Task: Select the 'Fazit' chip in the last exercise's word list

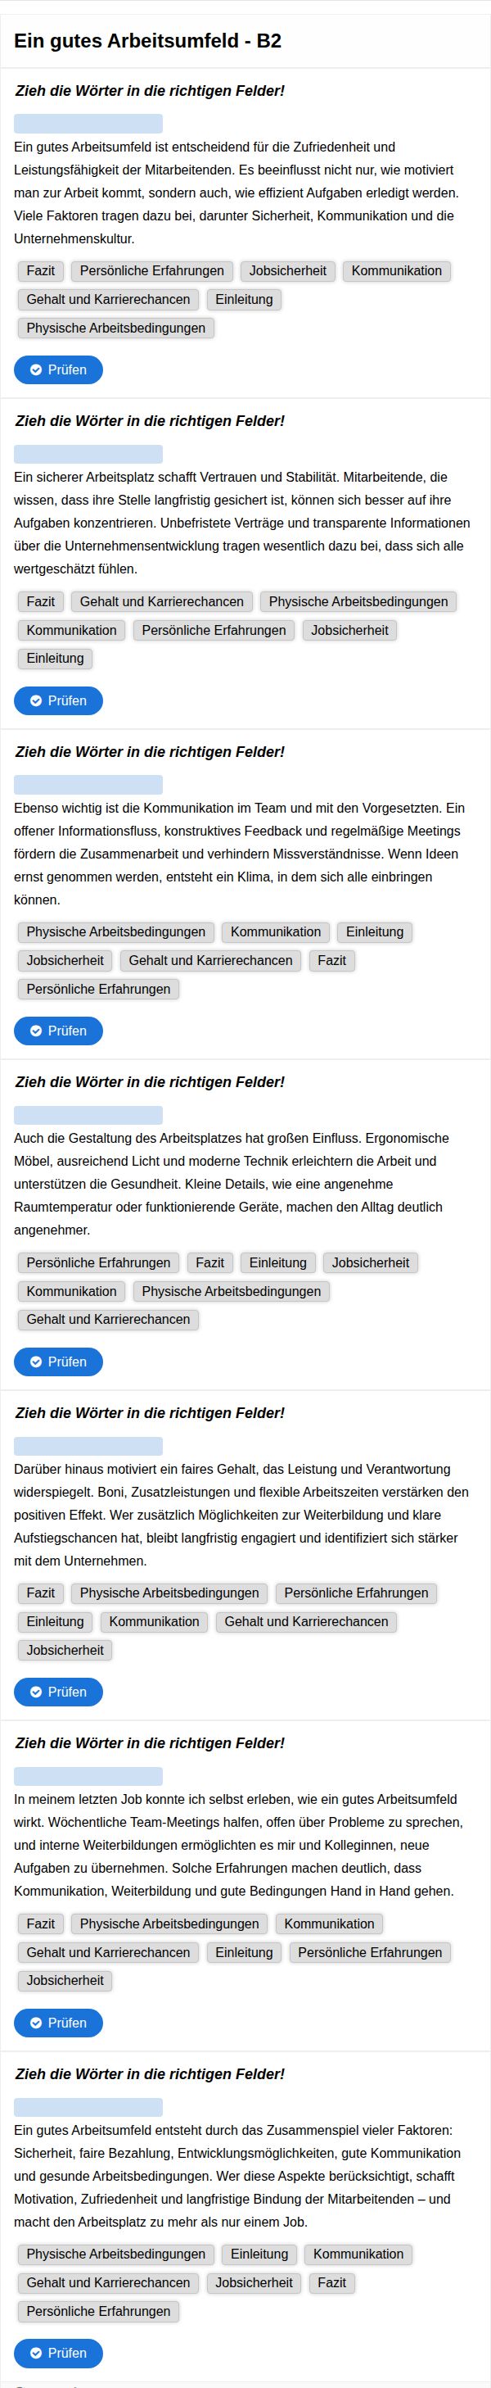Action: pos(331,2282)
